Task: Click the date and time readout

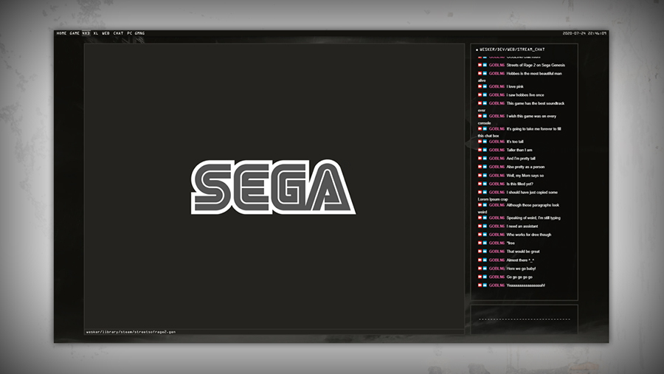Action: (x=584, y=33)
